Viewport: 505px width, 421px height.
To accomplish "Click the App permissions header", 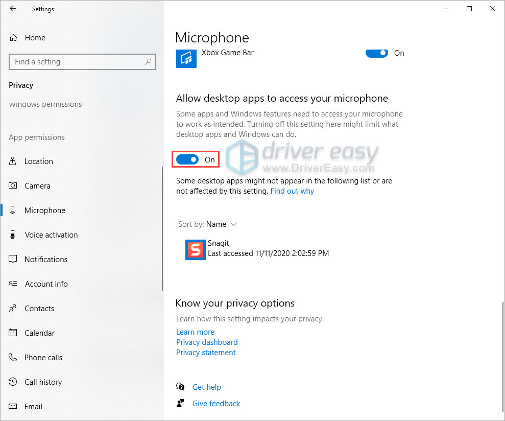I will pyautogui.click(x=37, y=137).
